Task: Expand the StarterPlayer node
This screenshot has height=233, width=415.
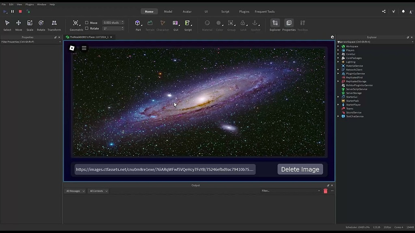Action: [338, 105]
